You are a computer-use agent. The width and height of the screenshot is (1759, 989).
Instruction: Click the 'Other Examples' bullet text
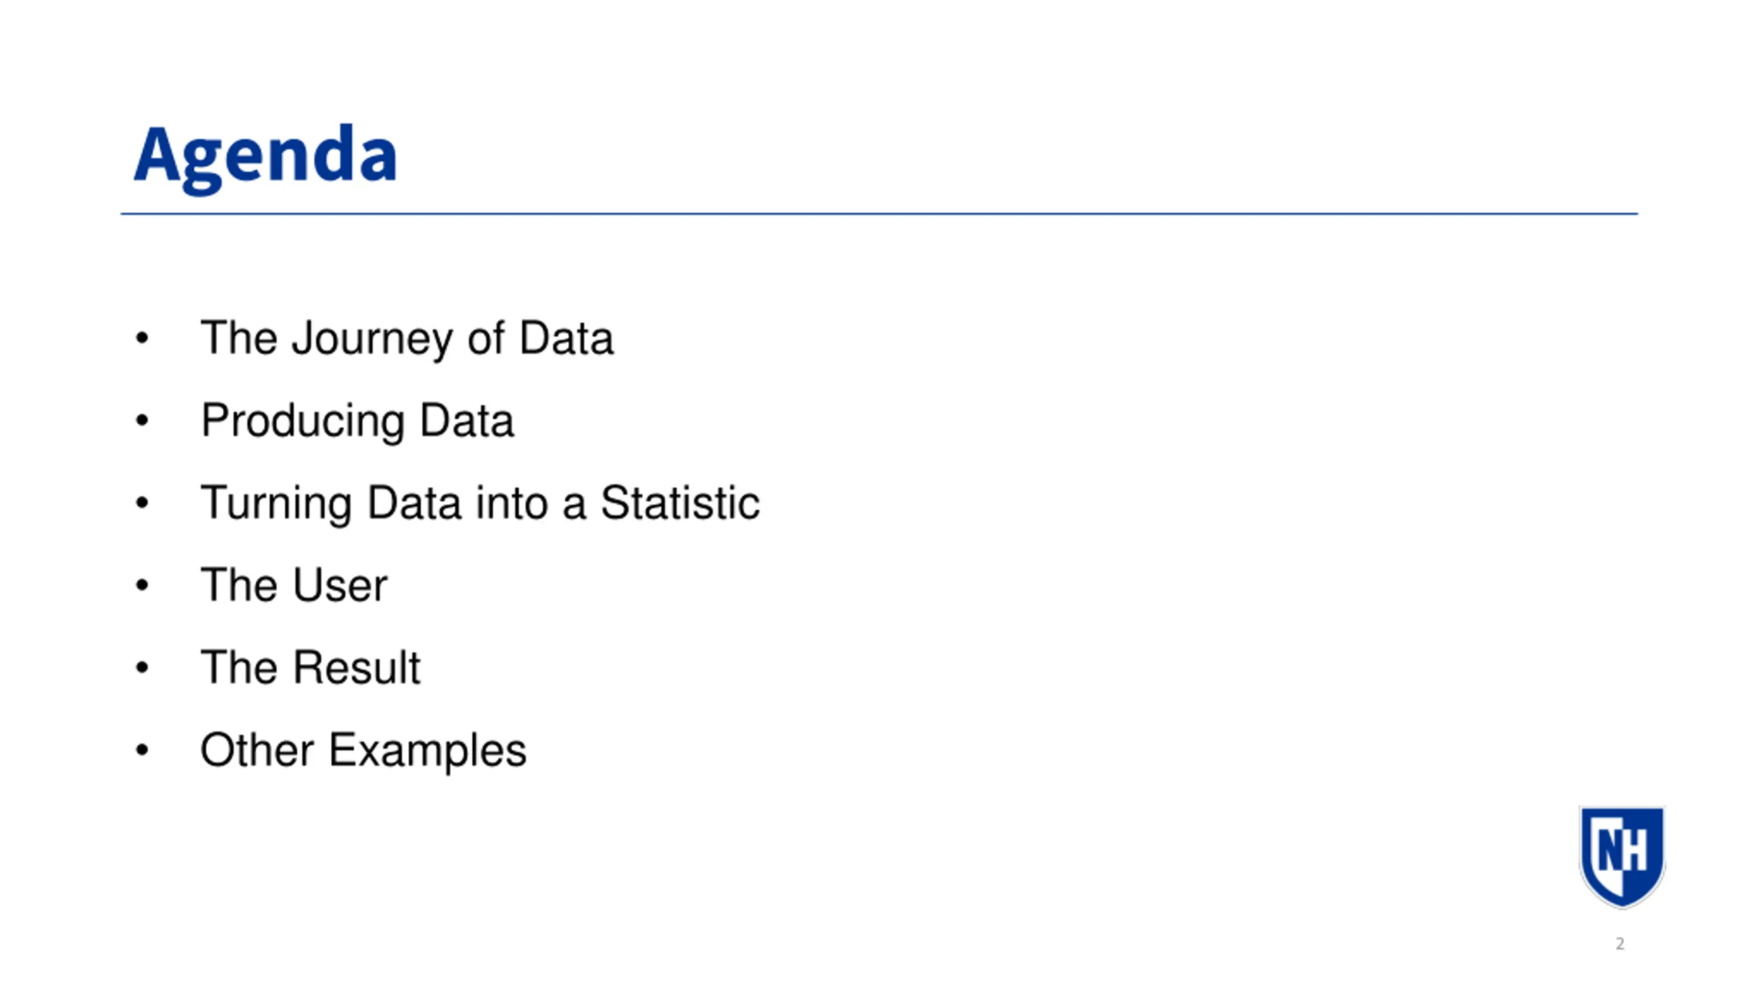click(x=363, y=751)
